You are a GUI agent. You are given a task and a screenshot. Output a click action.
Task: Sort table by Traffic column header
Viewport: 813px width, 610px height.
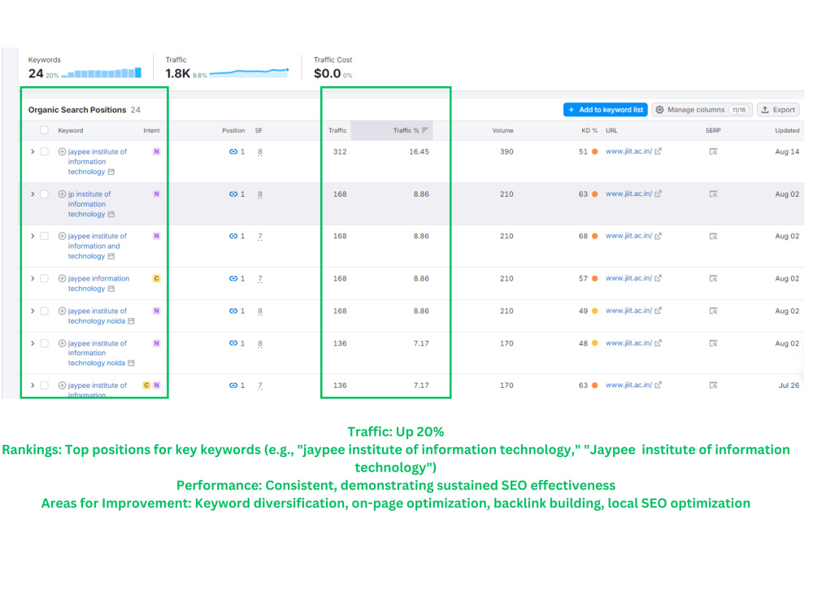tap(337, 130)
